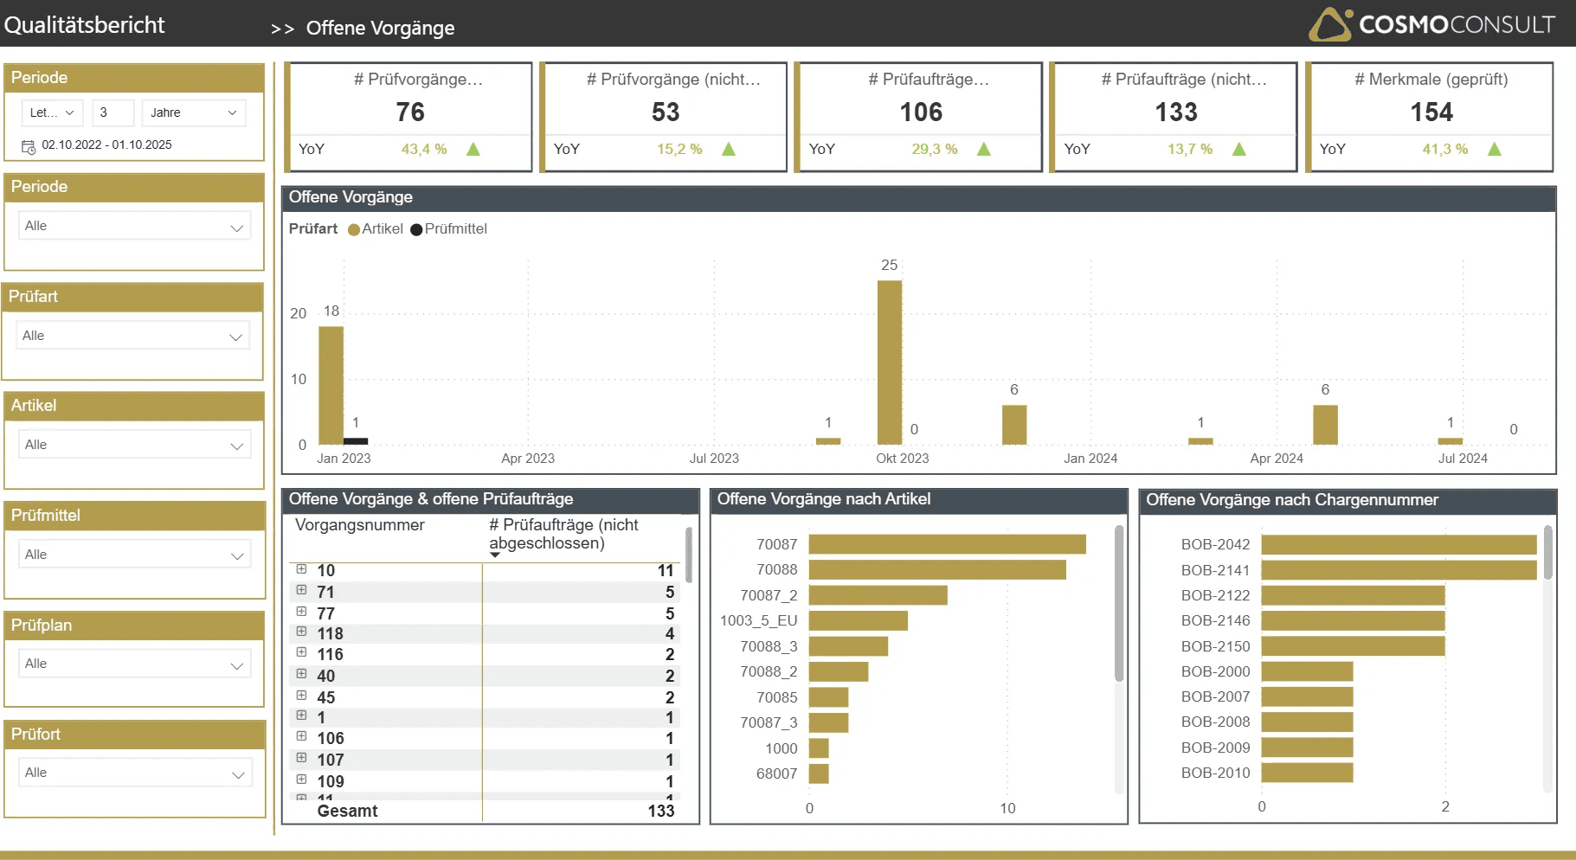1576x860 pixels.
Task: Click the bar for article 1003_5_EU
Action: (858, 620)
